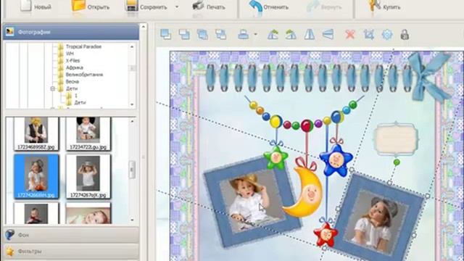This screenshot has height=261, width=464.
Task: Select the X-Files folder
Action: 72,60
